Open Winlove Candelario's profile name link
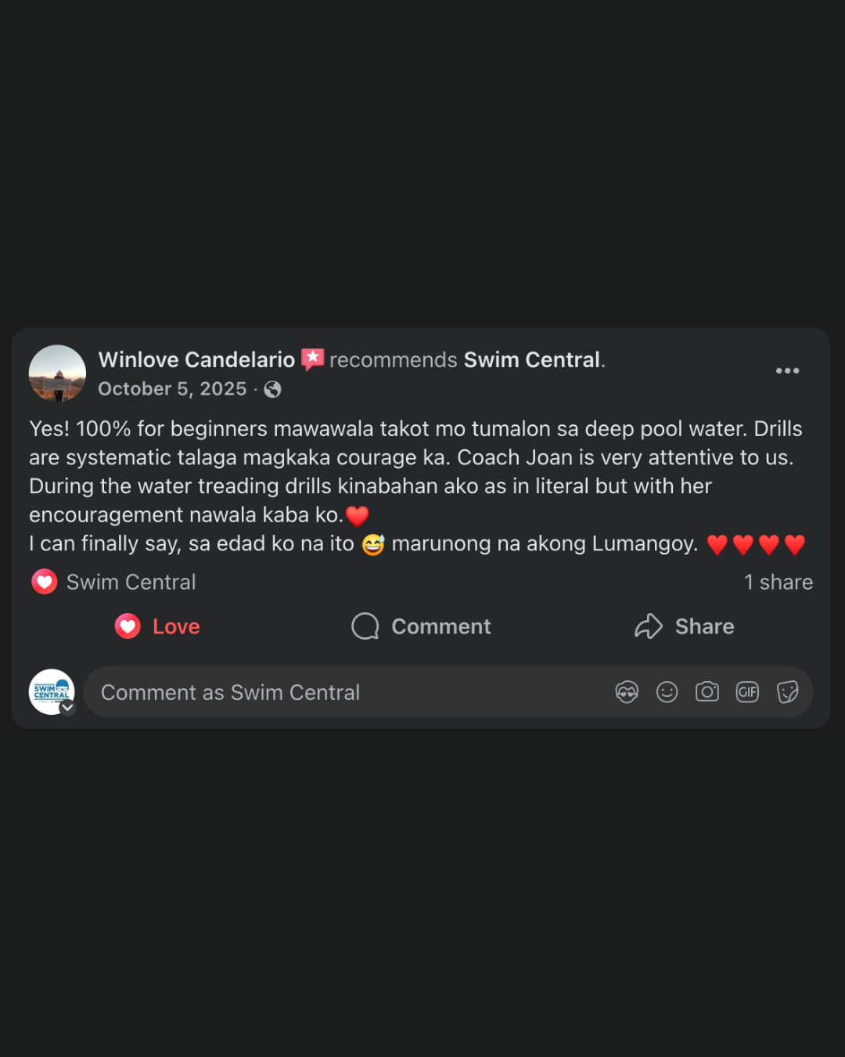Viewport: 845px width, 1057px height. click(x=196, y=360)
